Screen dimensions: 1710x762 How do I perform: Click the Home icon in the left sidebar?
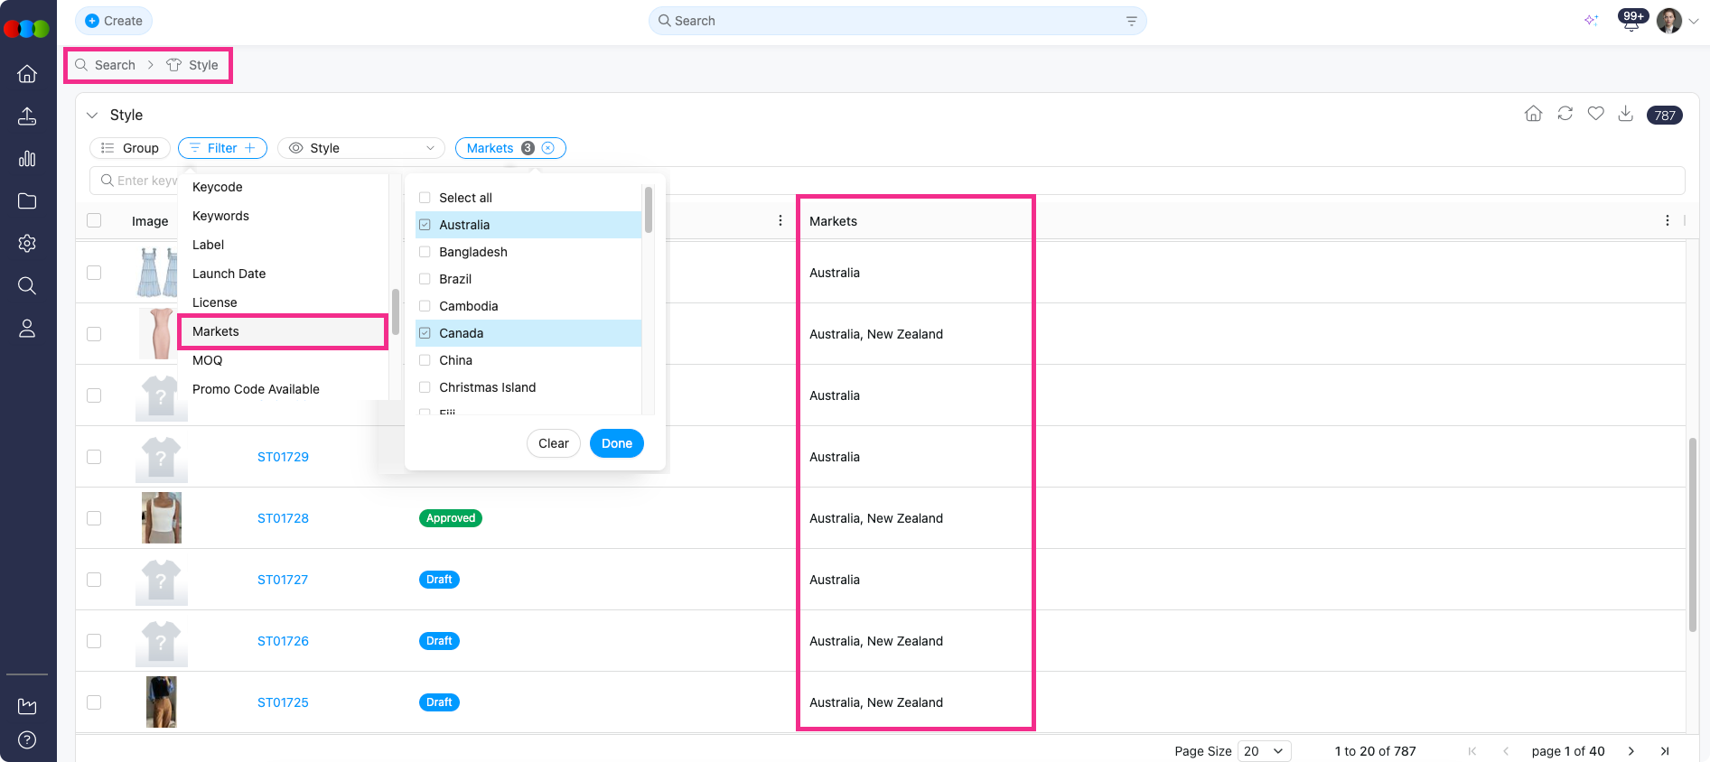point(27,74)
